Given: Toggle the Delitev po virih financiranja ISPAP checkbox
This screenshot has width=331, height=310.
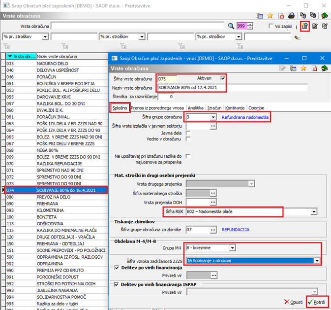Looking at the screenshot, I should (x=116, y=284).
